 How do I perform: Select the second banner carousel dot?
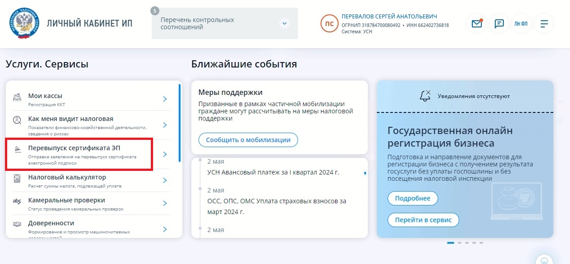click(x=460, y=243)
